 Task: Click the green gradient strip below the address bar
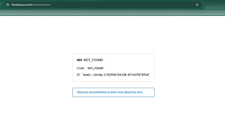(x=112, y=12)
